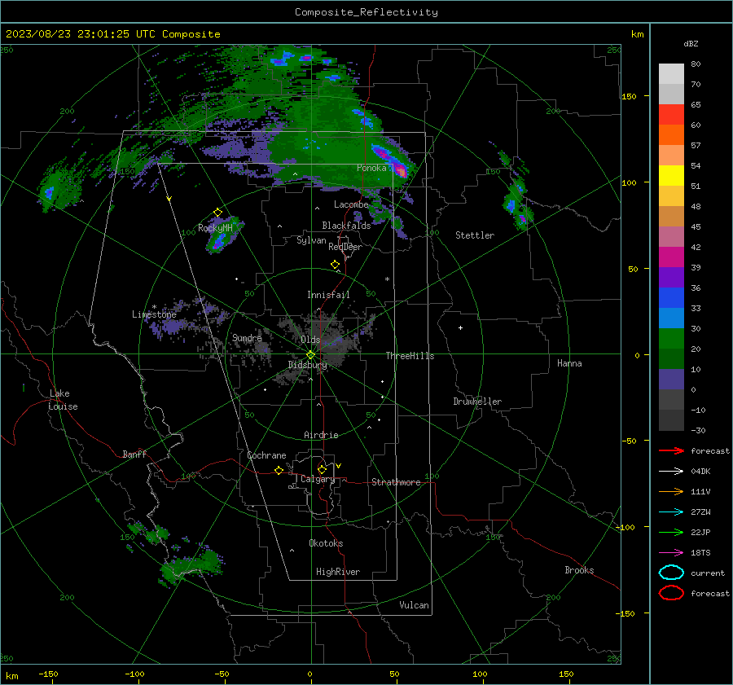
Task: Click the Brooks city label
Action: (x=579, y=570)
